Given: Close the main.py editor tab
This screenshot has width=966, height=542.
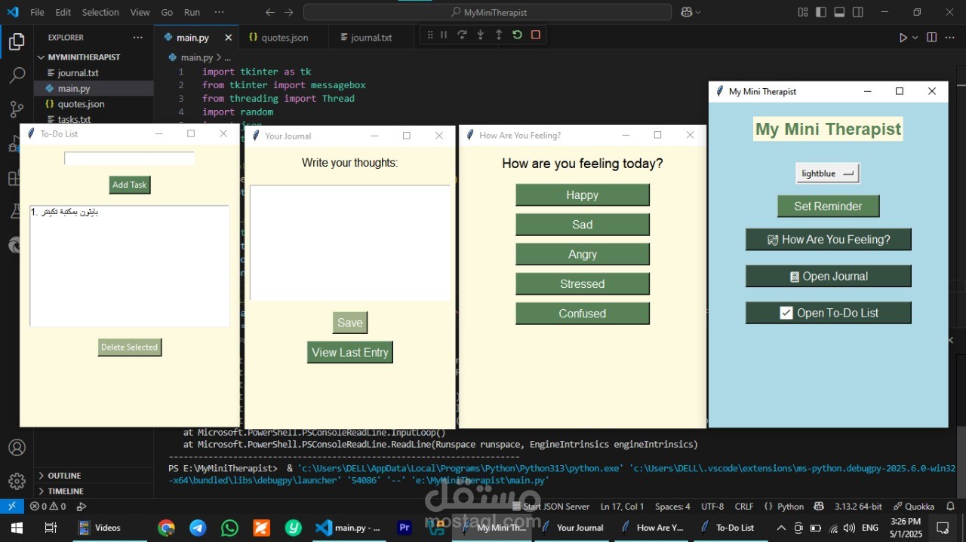Looking at the screenshot, I should tap(228, 38).
